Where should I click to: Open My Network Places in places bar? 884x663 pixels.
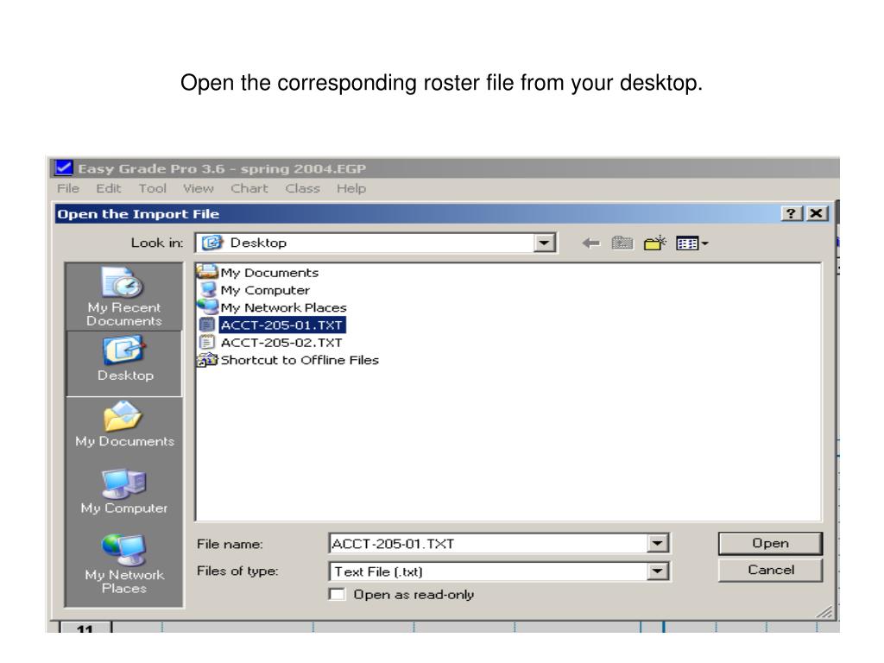[124, 564]
